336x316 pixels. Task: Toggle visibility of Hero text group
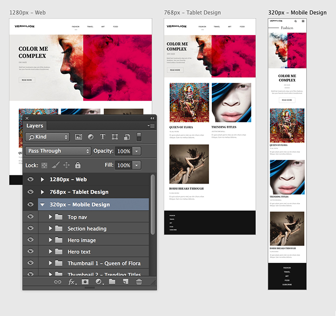[x=31, y=251]
